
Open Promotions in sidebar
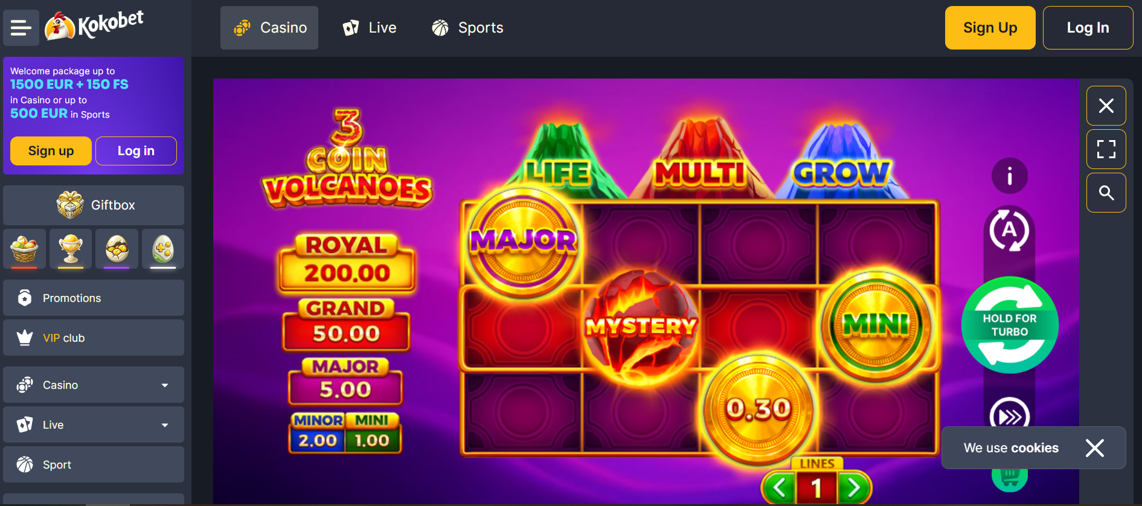coord(94,298)
